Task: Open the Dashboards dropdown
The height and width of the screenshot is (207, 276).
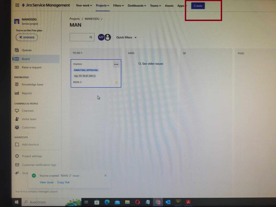Action: pos(137,6)
